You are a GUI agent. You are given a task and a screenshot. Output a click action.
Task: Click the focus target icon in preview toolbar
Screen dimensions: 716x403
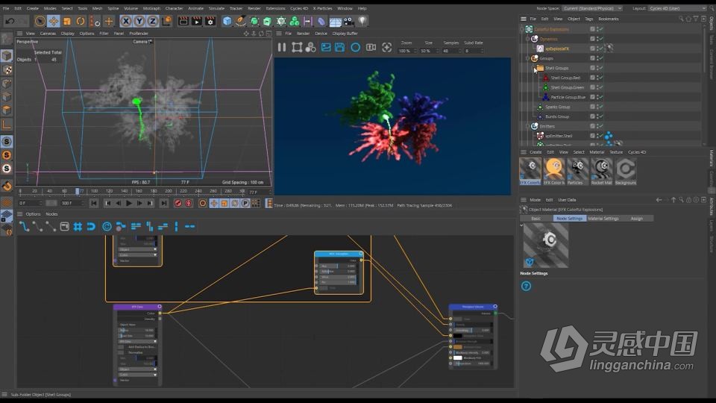pos(387,48)
